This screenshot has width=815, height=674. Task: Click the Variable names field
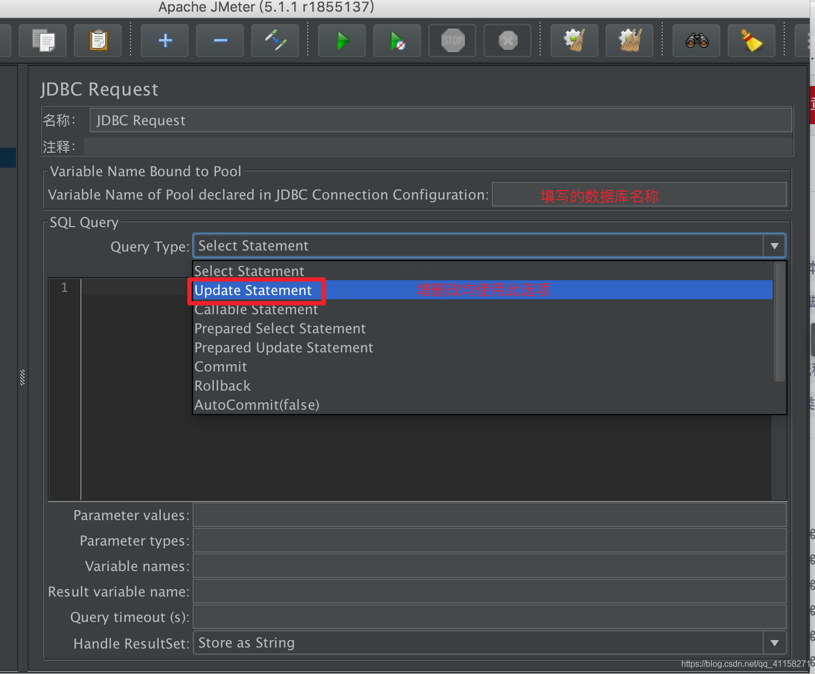coord(489,566)
